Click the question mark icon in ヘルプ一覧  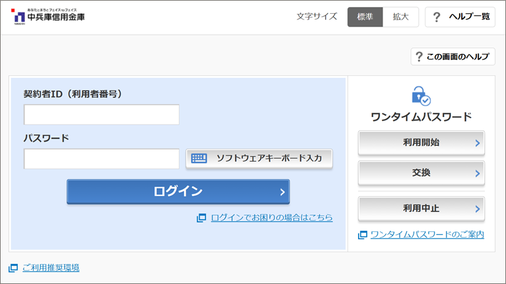click(x=436, y=17)
